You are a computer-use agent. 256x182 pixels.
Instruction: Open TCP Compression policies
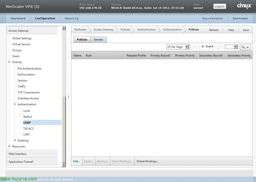[x=29, y=92]
